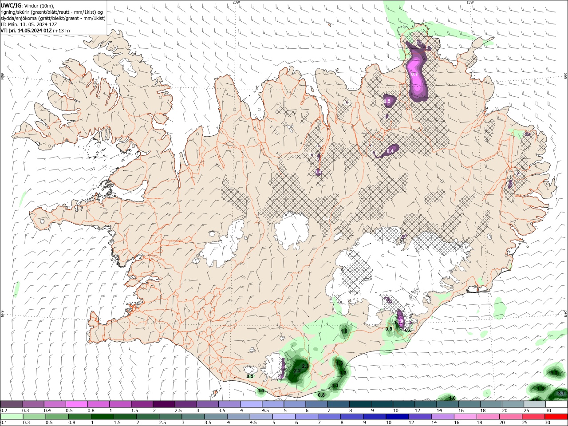Click the '0.7' value inside the magenta snow band
The width and height of the screenshot is (568, 426).
tap(414, 75)
